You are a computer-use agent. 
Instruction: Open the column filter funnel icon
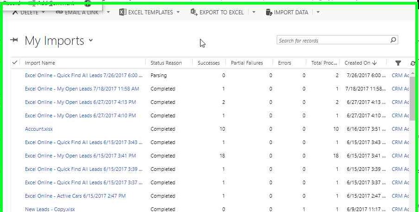click(x=398, y=63)
